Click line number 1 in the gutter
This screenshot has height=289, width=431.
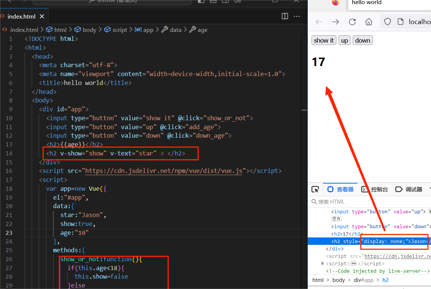point(11,39)
